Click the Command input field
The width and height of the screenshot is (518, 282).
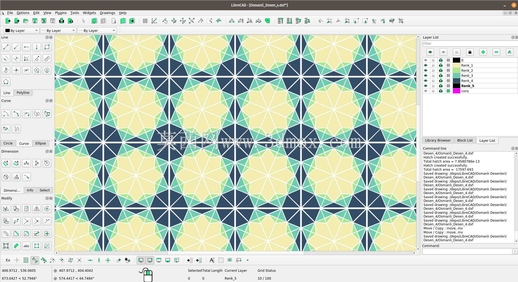[x=467, y=251]
